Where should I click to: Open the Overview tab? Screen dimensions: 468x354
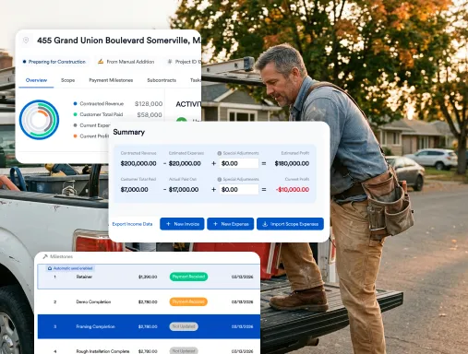coord(36,80)
